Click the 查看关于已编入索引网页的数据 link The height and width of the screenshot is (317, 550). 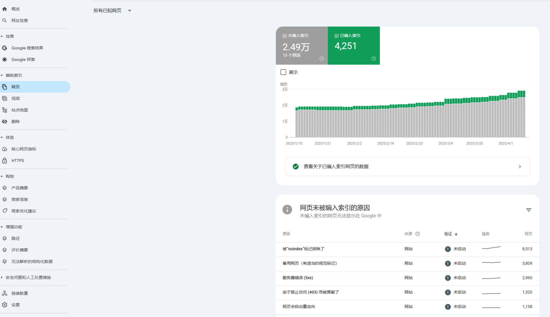336,166
